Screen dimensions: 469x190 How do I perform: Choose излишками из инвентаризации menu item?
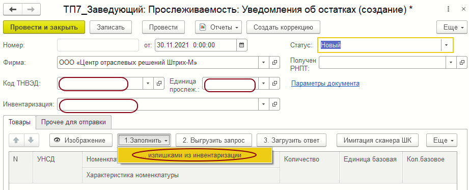click(195, 155)
